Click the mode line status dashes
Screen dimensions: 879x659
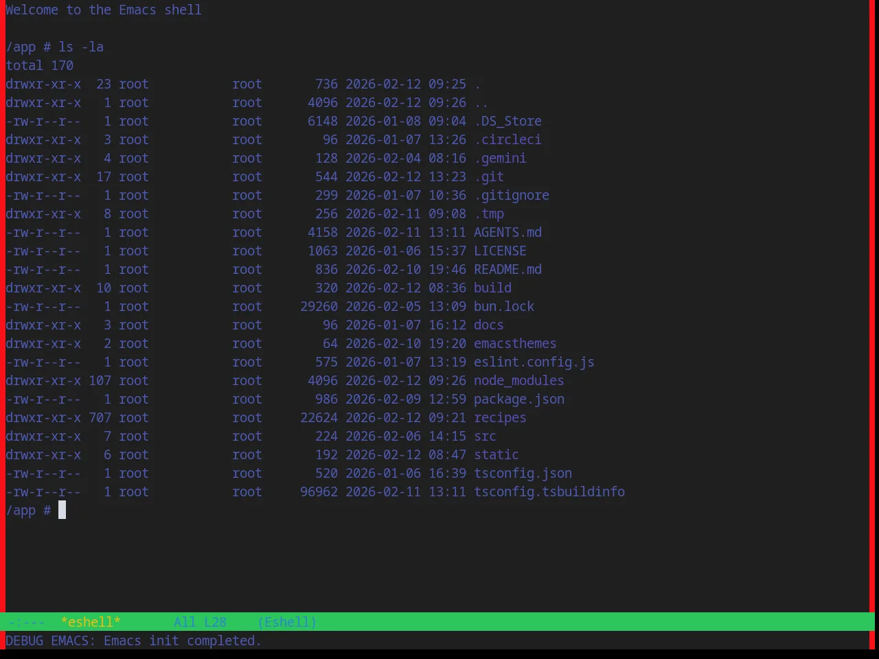click(26, 622)
